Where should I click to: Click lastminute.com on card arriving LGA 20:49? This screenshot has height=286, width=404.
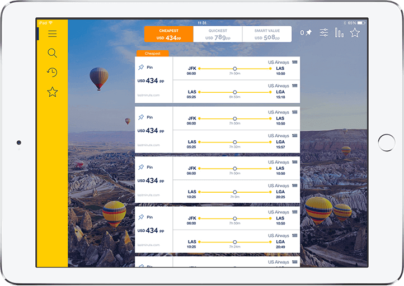[x=148, y=245]
